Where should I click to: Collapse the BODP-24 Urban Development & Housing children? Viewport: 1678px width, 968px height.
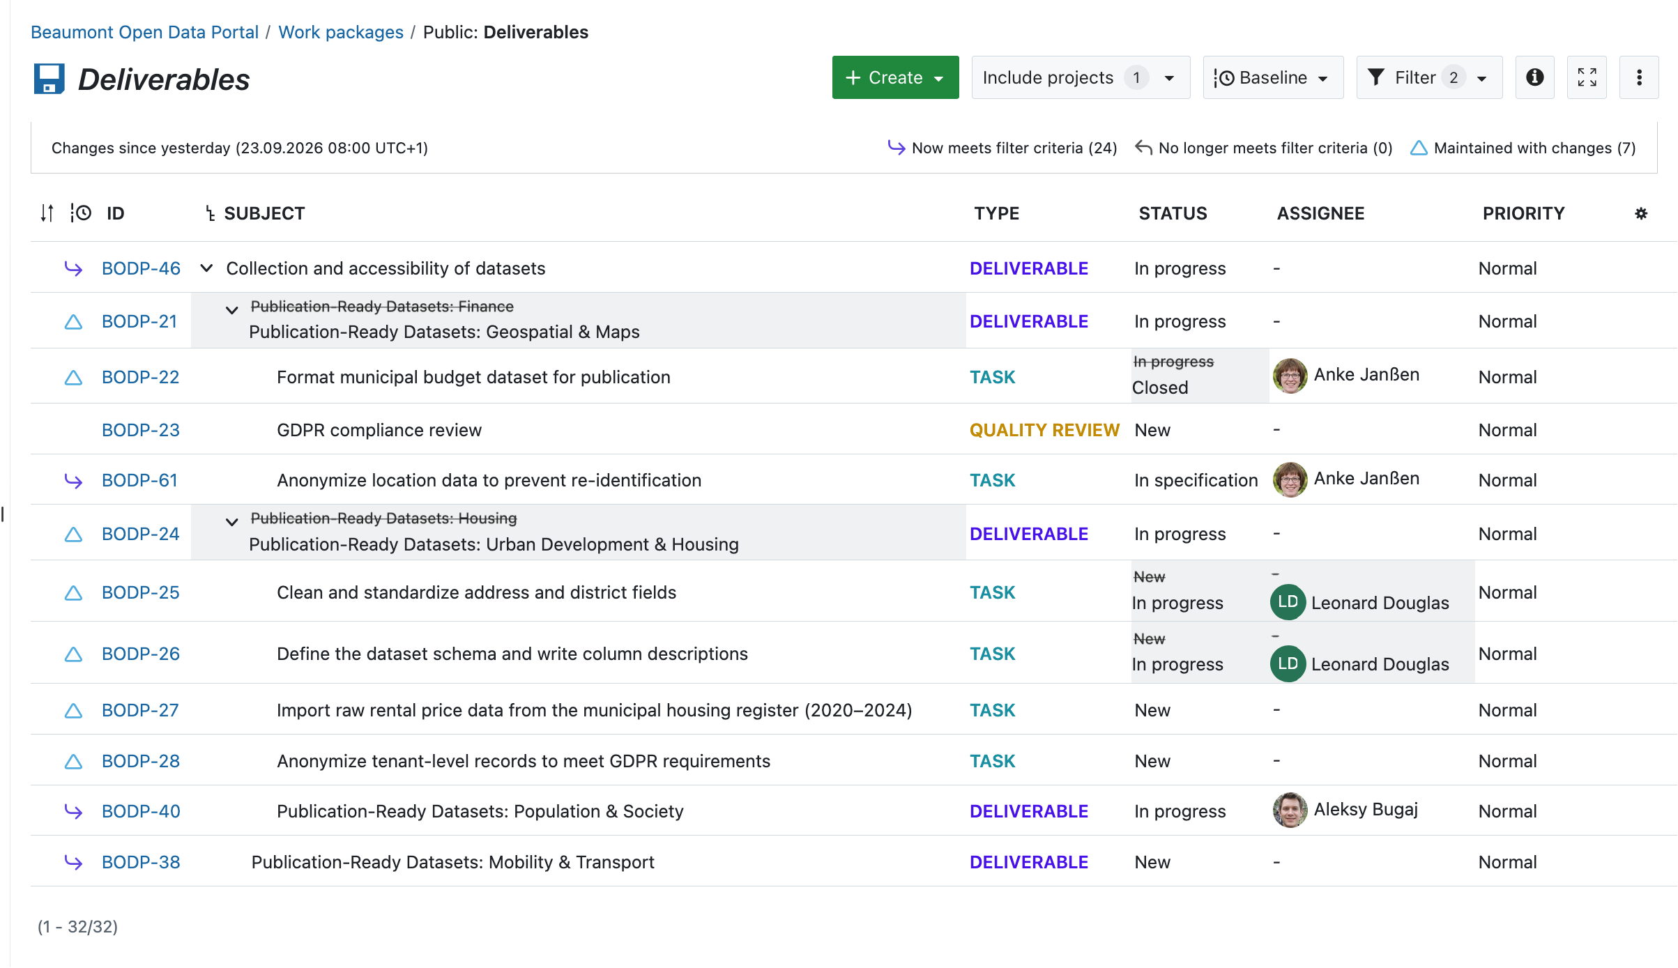point(232,521)
